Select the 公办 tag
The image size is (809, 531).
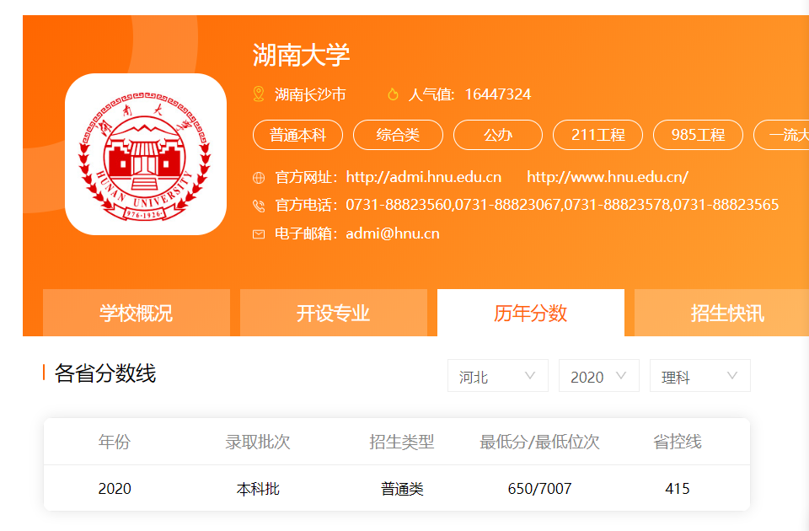498,135
